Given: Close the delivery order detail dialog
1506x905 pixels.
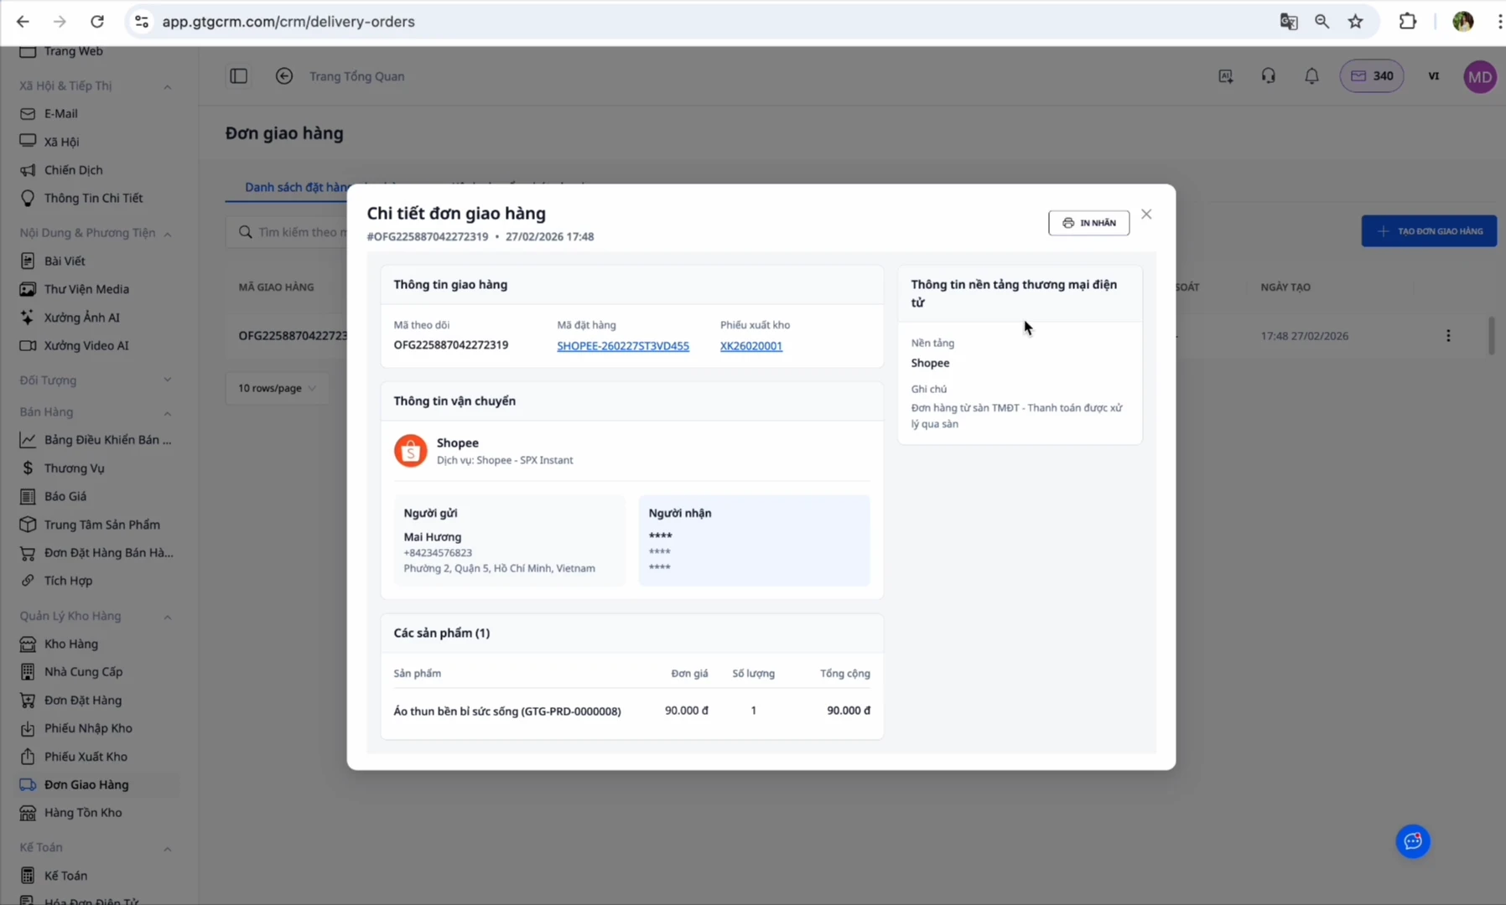Looking at the screenshot, I should point(1145,215).
